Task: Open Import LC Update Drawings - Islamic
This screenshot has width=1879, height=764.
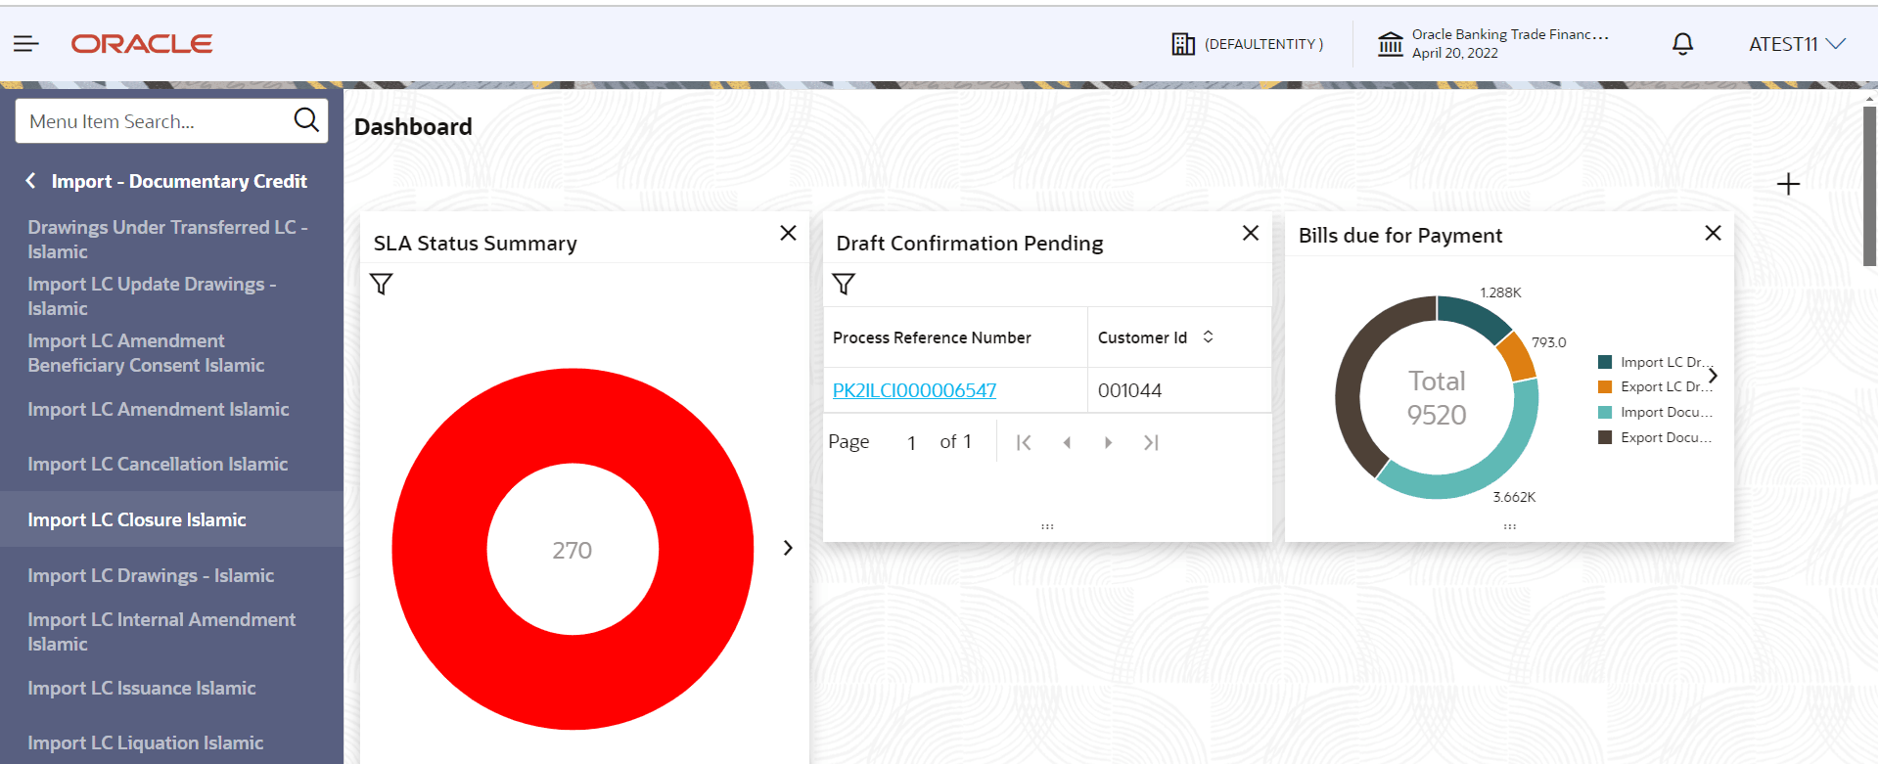Action: (x=152, y=296)
